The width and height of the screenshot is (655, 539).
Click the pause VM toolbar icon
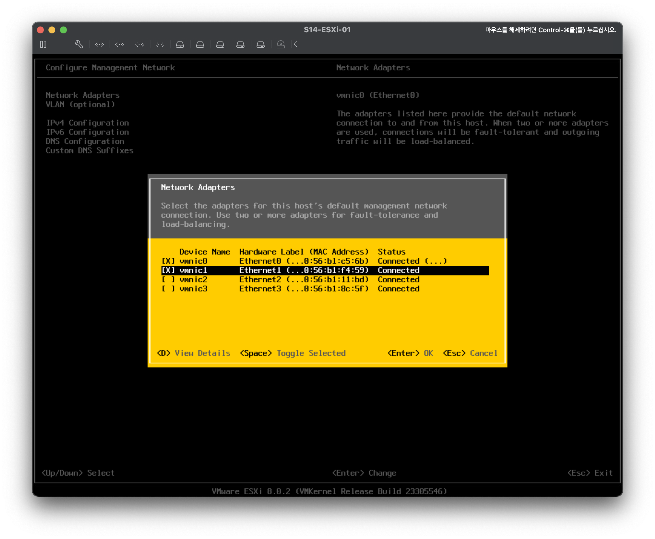43,44
